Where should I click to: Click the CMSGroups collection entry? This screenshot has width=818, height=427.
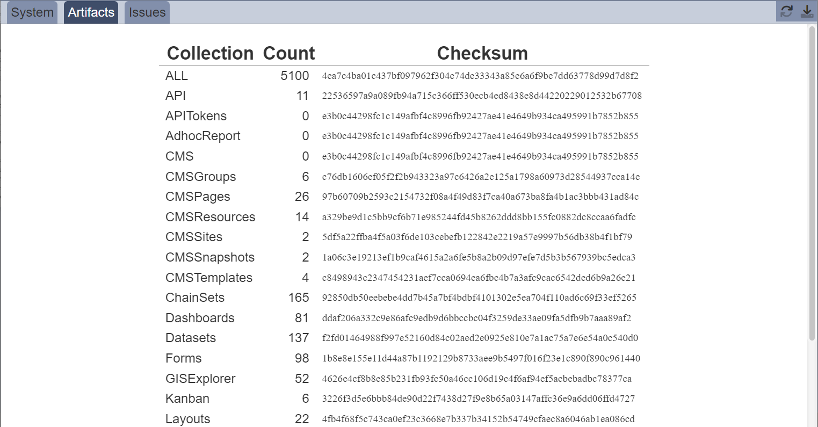[x=201, y=177]
